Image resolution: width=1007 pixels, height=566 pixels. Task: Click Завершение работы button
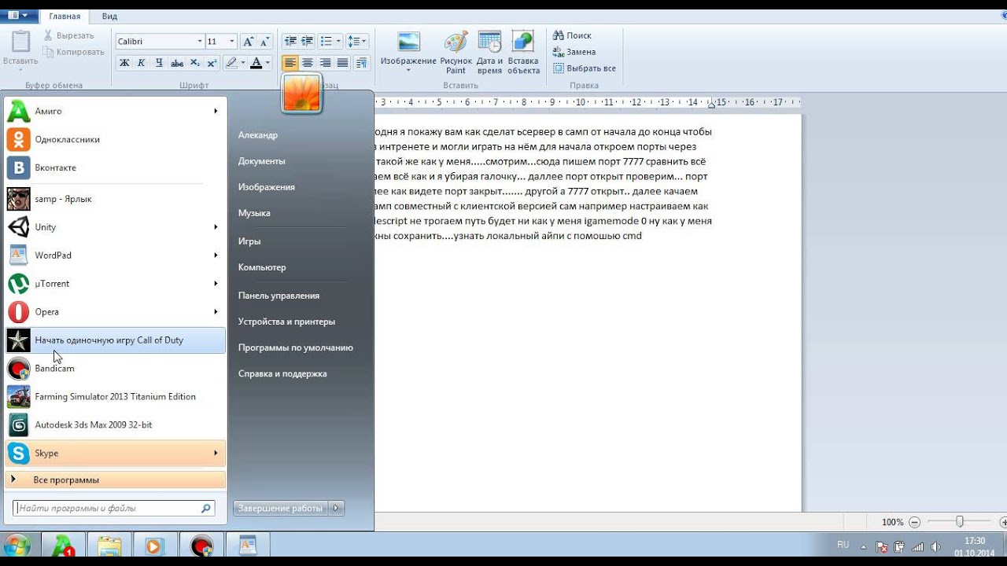[281, 508]
